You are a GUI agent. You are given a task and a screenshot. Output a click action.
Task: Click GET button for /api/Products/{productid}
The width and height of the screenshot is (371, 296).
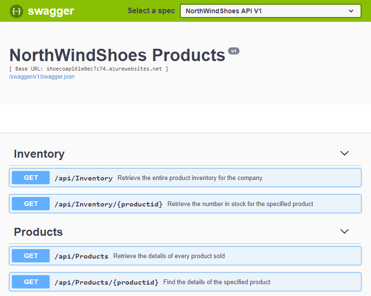coord(31,282)
